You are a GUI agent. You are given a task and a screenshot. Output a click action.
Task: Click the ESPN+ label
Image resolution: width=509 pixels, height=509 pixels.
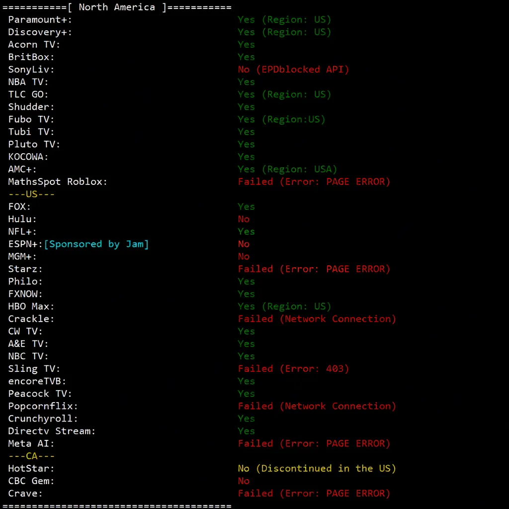25,244
